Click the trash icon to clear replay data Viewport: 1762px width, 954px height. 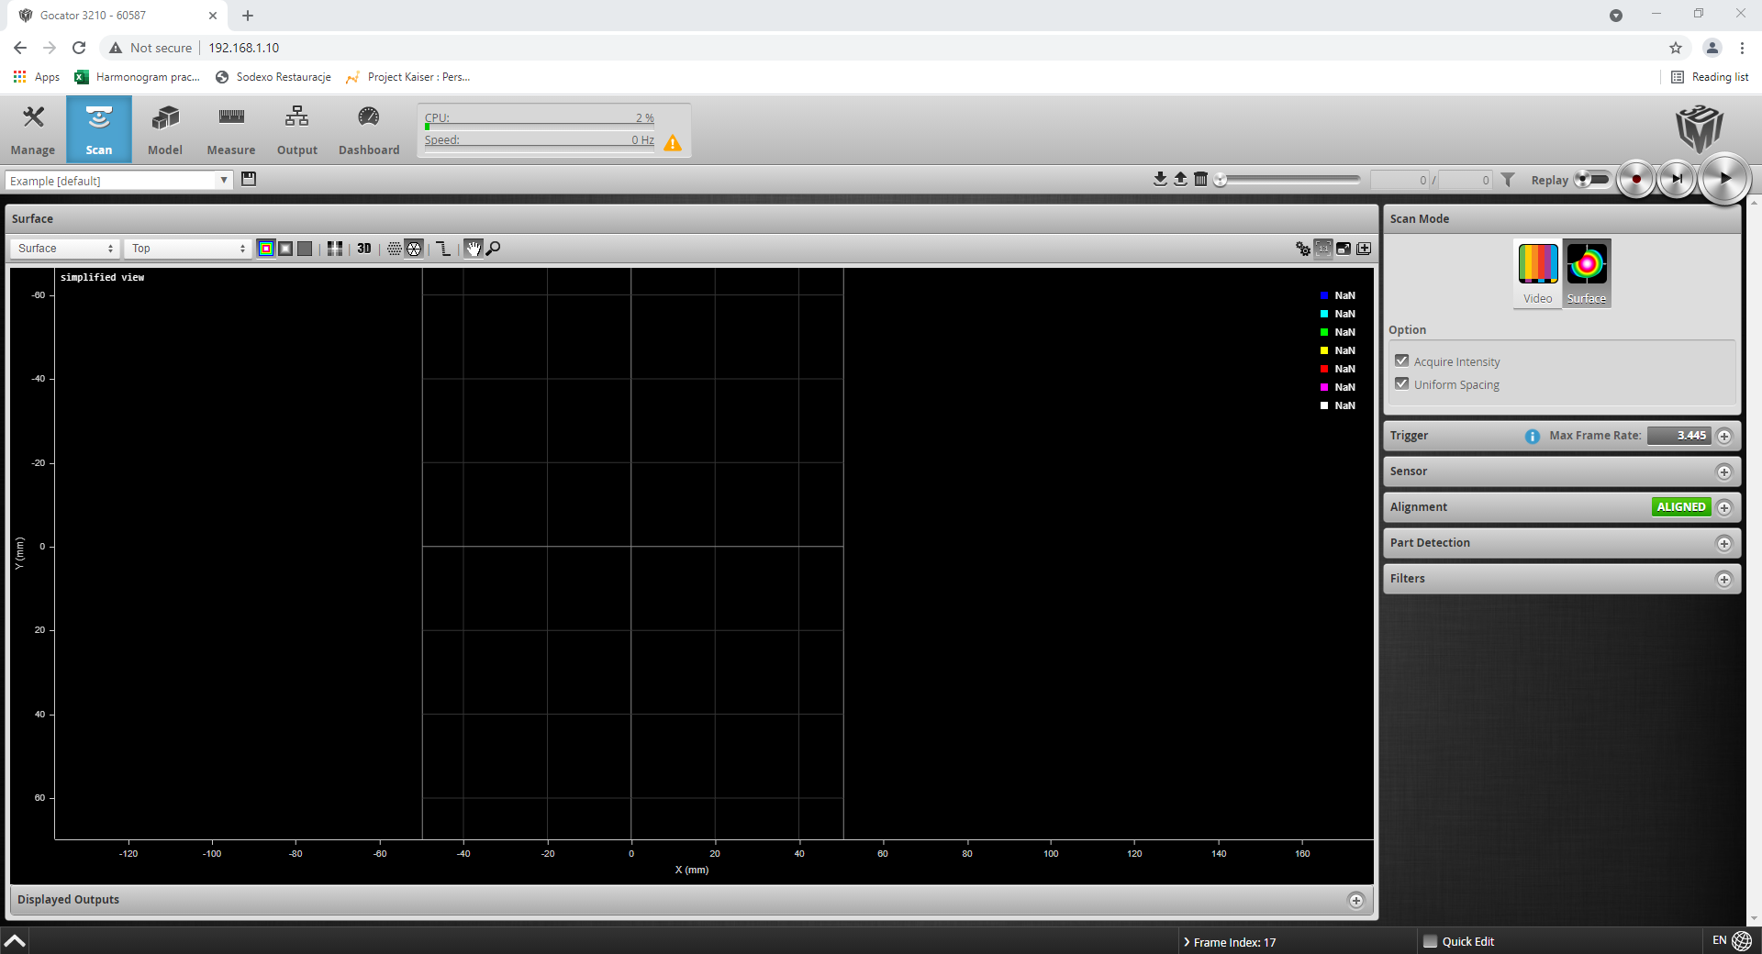(1200, 179)
